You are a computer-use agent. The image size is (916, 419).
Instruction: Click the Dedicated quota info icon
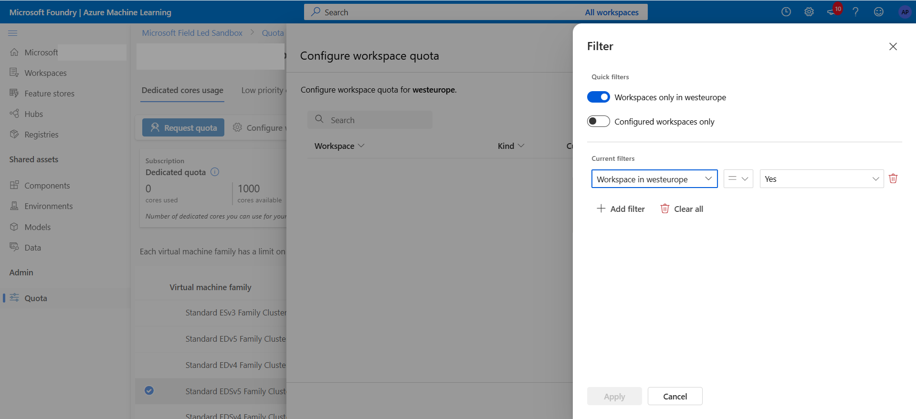point(215,172)
